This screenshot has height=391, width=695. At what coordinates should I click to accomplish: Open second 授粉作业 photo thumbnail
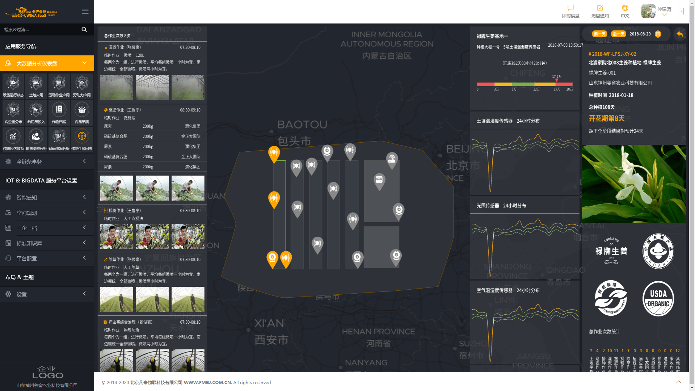click(152, 236)
